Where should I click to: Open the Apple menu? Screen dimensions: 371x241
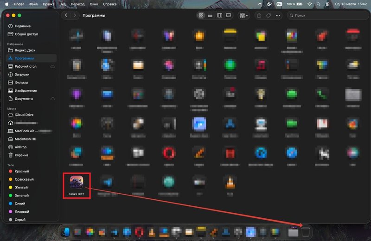[x=6, y=3]
